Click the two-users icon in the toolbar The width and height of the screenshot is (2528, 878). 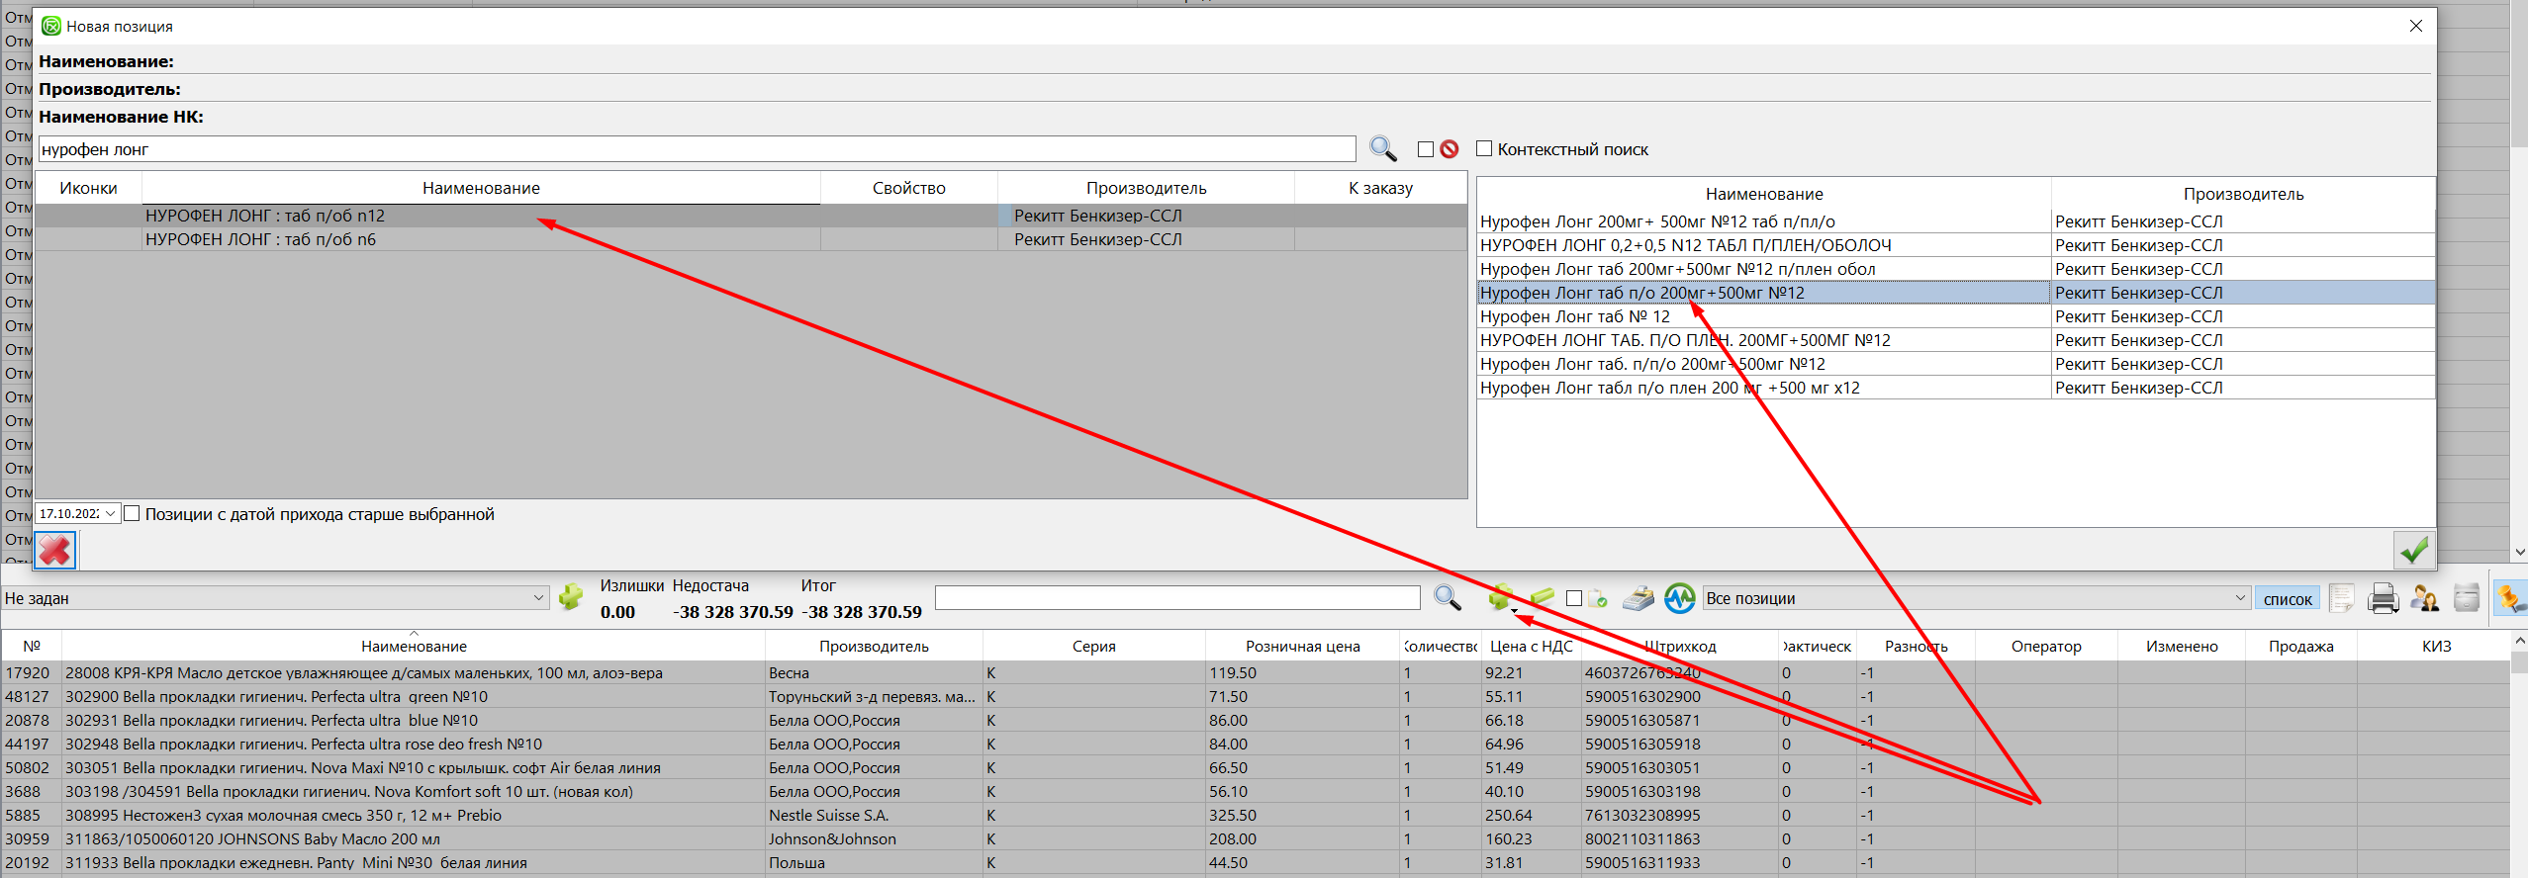tap(2424, 597)
